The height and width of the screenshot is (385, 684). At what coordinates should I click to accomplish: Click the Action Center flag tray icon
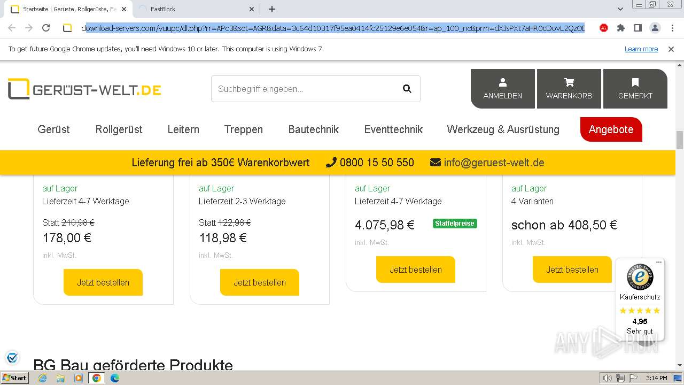click(x=633, y=378)
